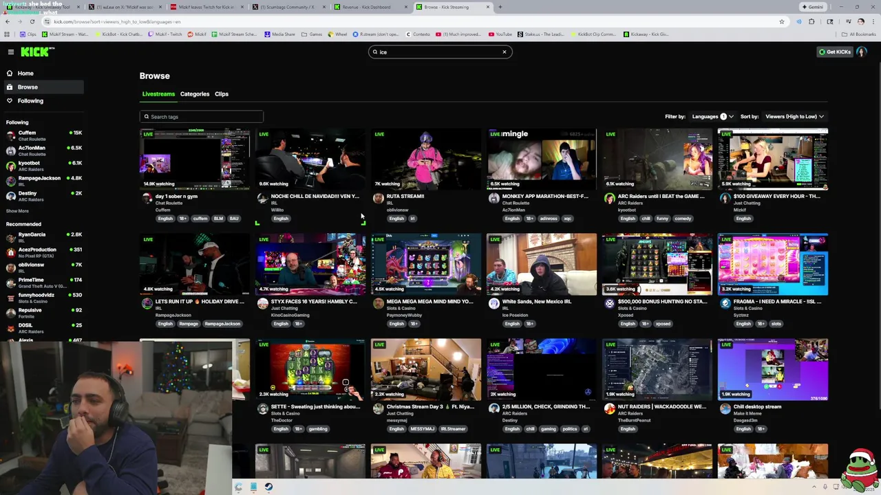Clear the search box with the X

pyautogui.click(x=505, y=52)
